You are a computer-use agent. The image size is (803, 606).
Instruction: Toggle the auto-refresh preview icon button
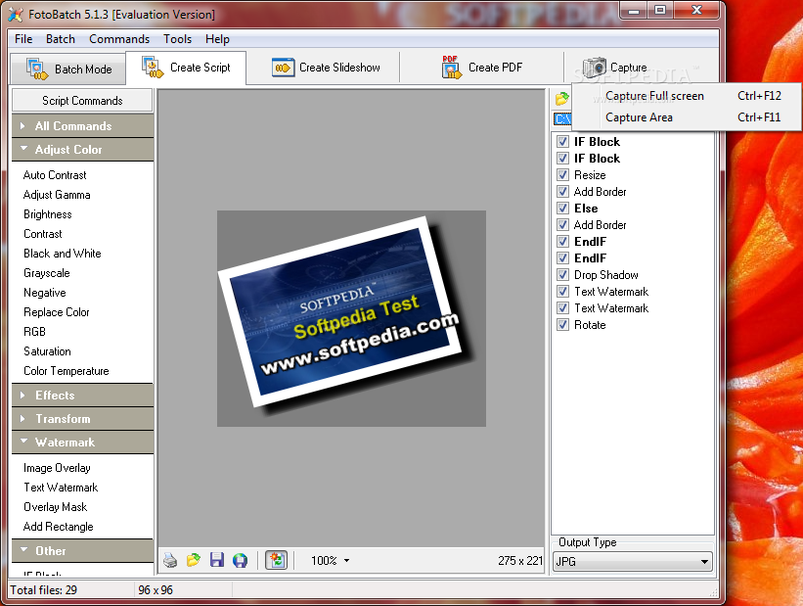(276, 560)
